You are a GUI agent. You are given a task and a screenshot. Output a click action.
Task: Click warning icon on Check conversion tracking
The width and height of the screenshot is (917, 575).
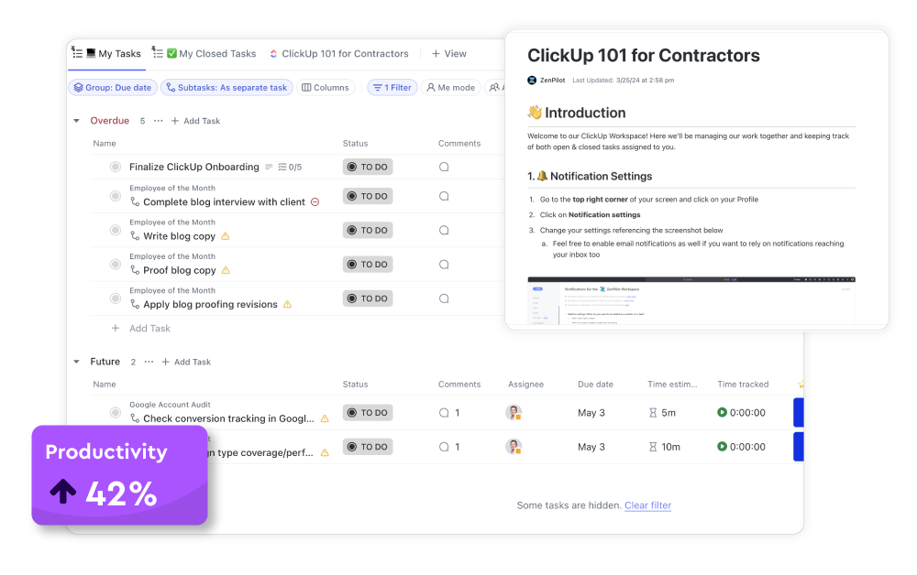[x=325, y=418]
